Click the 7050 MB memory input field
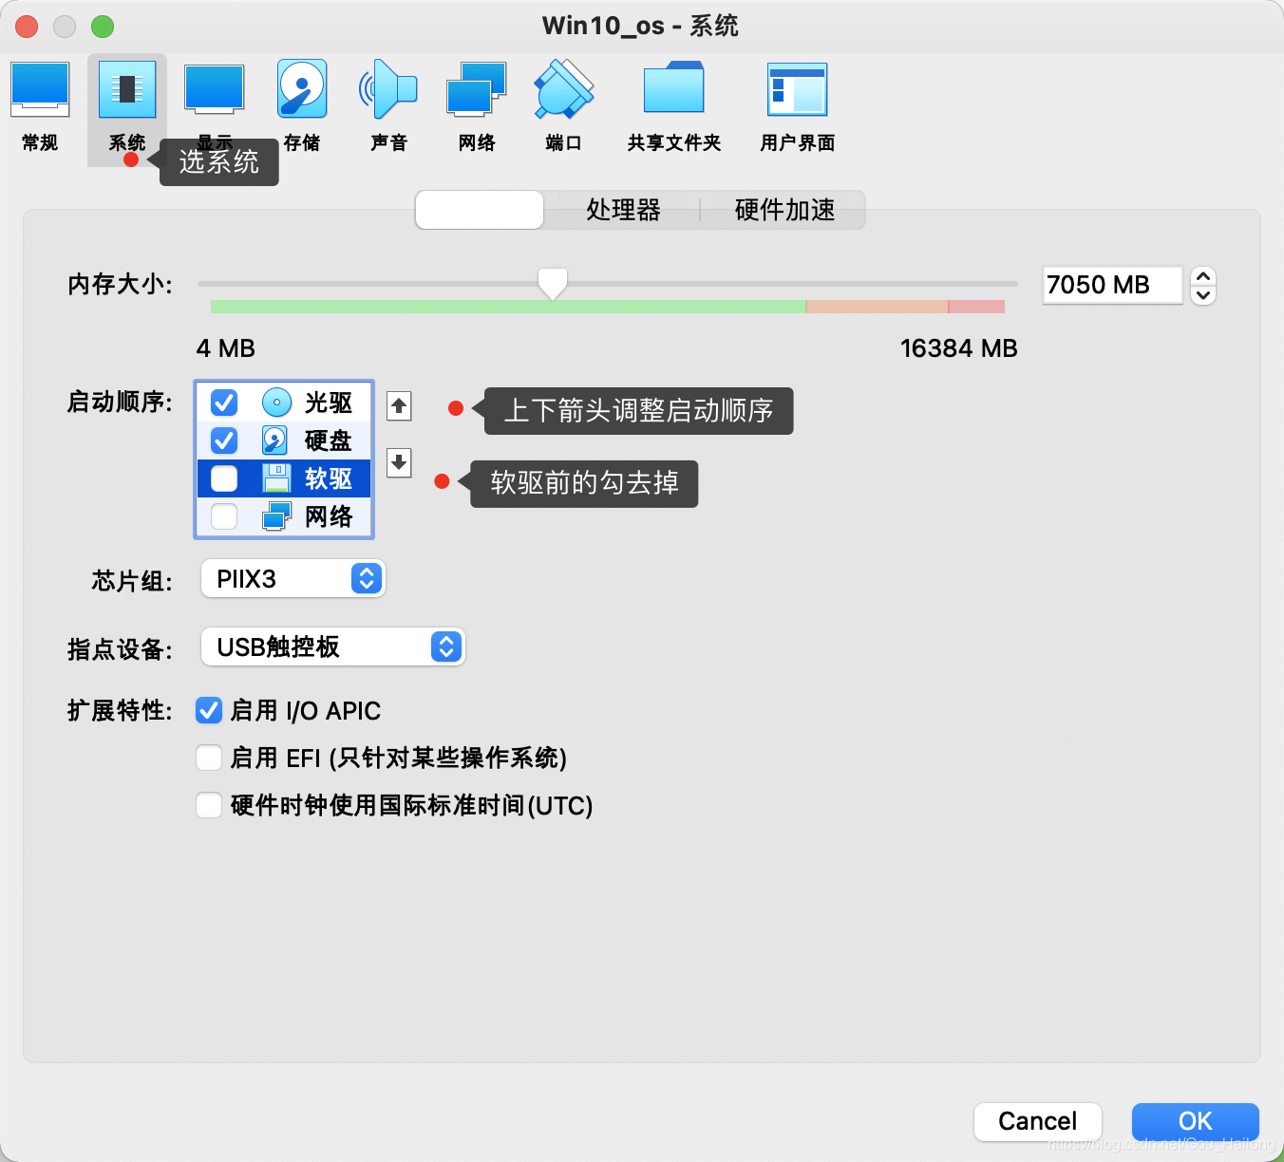1284x1162 pixels. point(1112,285)
